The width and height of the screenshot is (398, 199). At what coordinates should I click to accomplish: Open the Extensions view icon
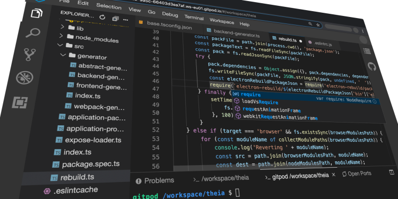point(20,102)
